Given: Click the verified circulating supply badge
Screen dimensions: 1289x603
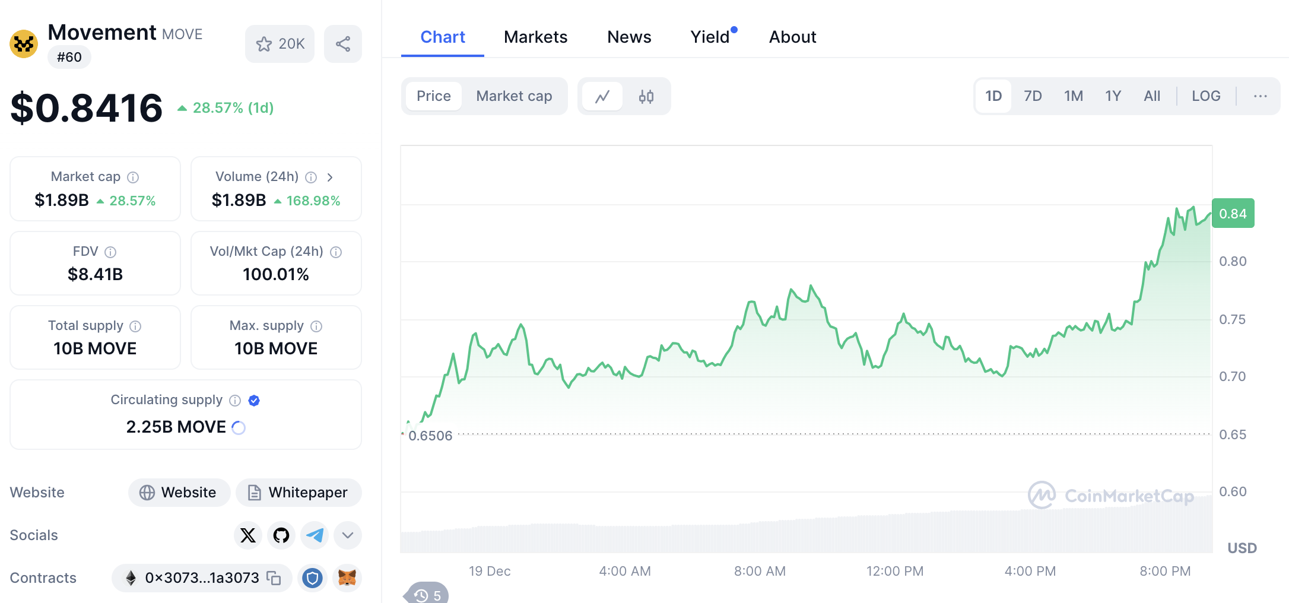Looking at the screenshot, I should (254, 401).
